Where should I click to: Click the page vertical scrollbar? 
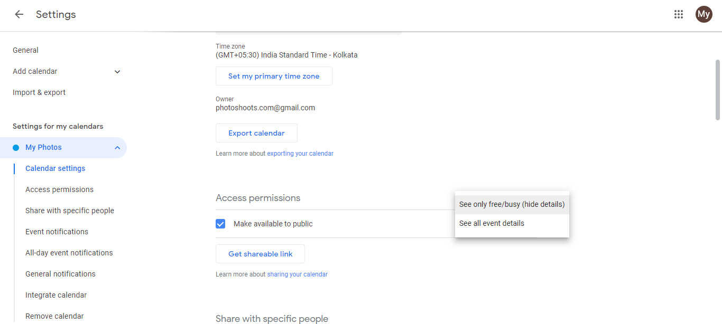pyautogui.click(x=717, y=90)
